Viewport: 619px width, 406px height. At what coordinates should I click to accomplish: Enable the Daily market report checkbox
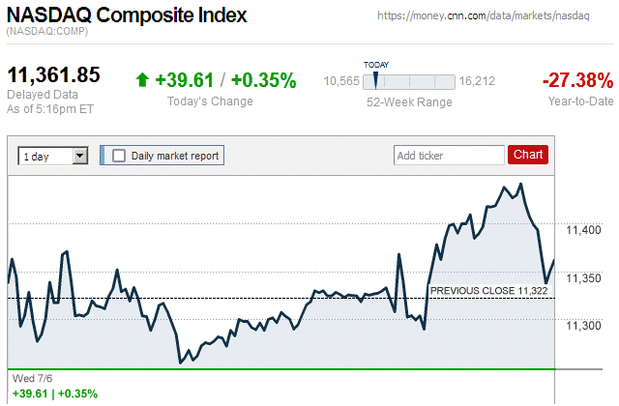click(x=119, y=155)
